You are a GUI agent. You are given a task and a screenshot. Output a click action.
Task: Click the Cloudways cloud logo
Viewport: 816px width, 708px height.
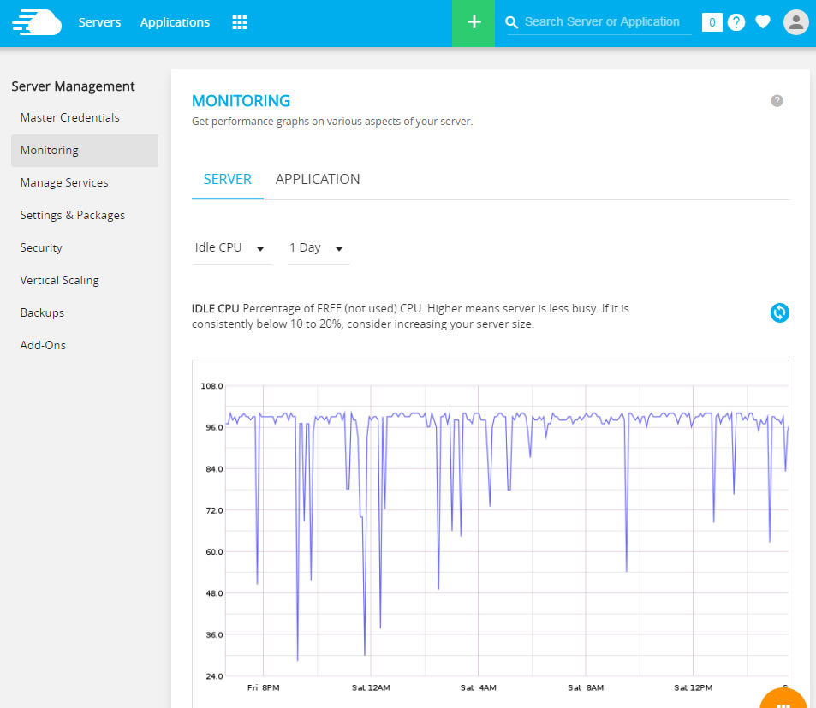37,22
